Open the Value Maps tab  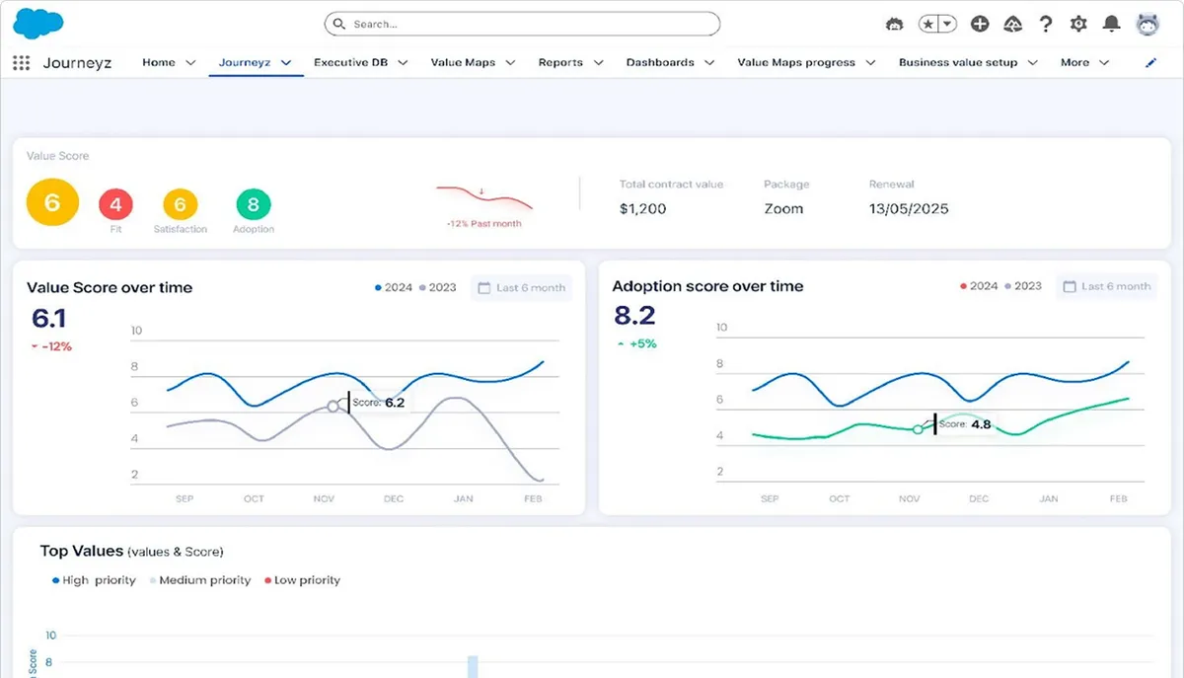pyautogui.click(x=463, y=62)
